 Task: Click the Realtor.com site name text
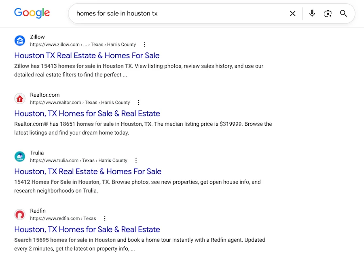coord(45,95)
